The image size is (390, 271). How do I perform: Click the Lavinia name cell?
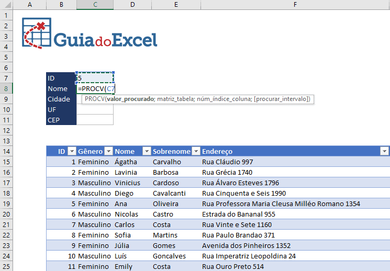pos(132,172)
